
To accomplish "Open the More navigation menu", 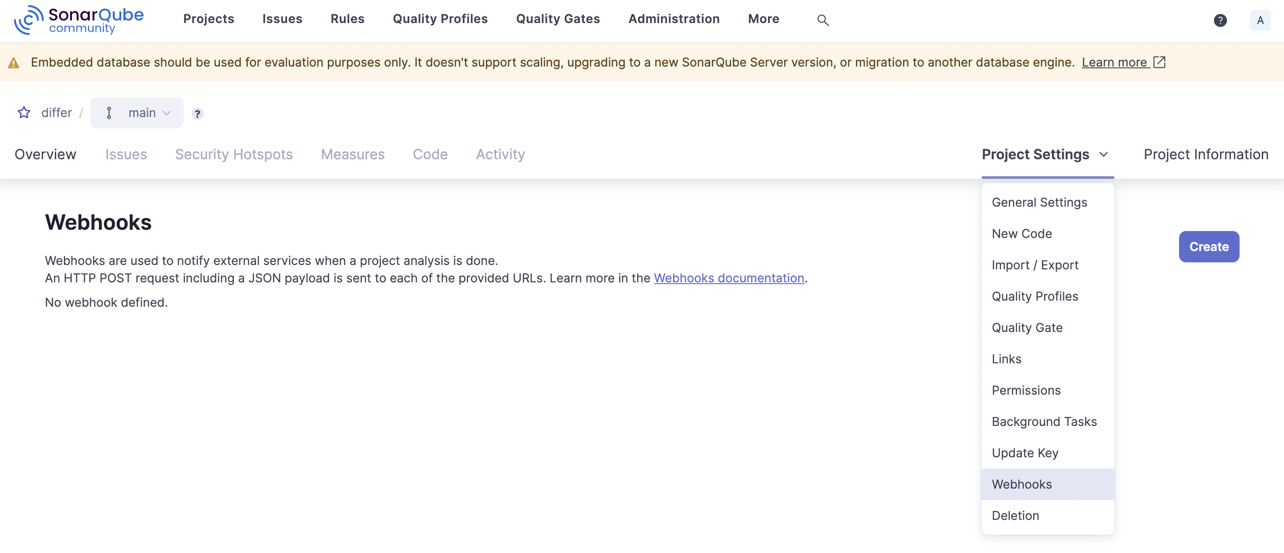I will pyautogui.click(x=763, y=19).
